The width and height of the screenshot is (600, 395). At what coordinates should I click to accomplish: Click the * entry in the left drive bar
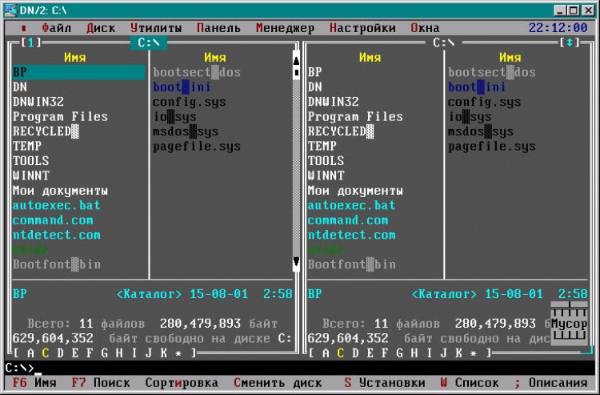pyautogui.click(x=178, y=353)
